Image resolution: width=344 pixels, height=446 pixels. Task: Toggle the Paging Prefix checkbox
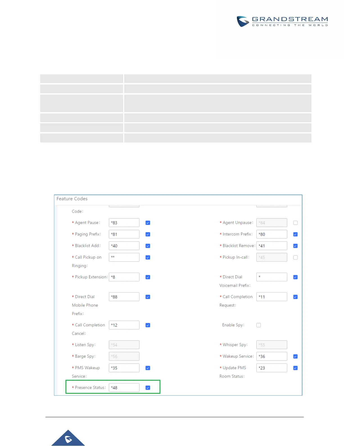(x=148, y=234)
